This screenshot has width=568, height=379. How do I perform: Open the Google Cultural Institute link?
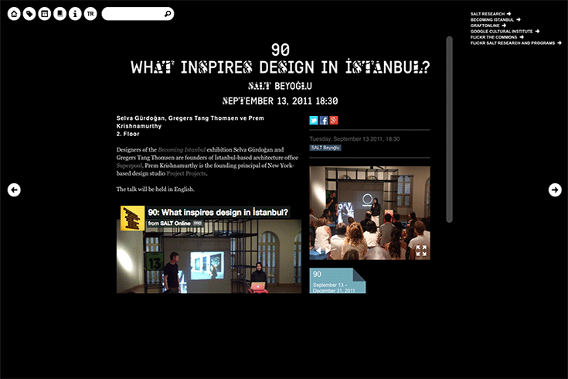(505, 31)
